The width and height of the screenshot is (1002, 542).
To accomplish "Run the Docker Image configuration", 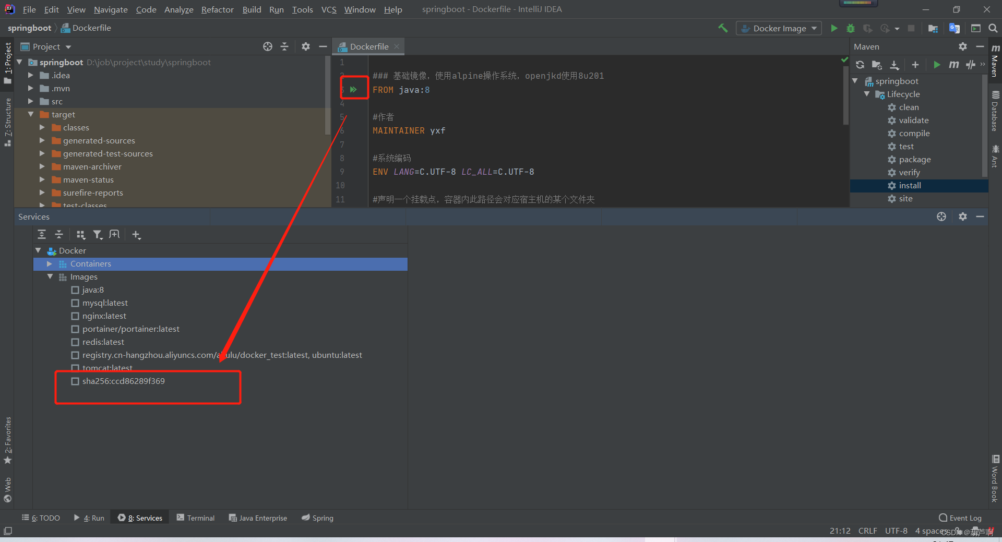I will tap(833, 28).
